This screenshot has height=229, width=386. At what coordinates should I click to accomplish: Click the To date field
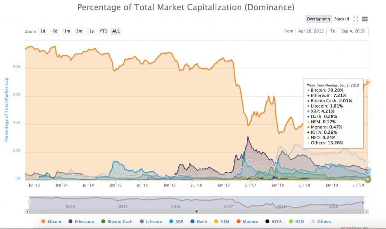pyautogui.click(x=353, y=31)
